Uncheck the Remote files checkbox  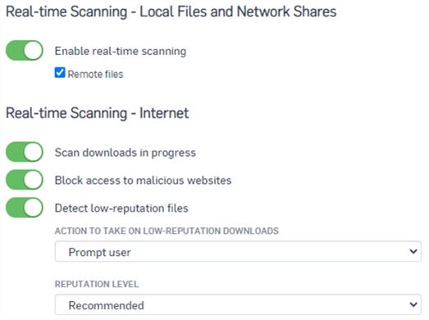(60, 73)
